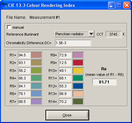The height and width of the screenshot is (123, 132).
Task: Close window using title bar X
Action: [127, 5]
